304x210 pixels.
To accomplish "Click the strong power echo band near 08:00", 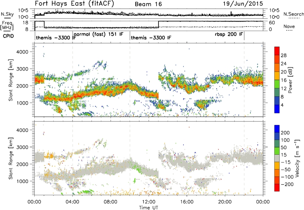I will pos(111,91).
